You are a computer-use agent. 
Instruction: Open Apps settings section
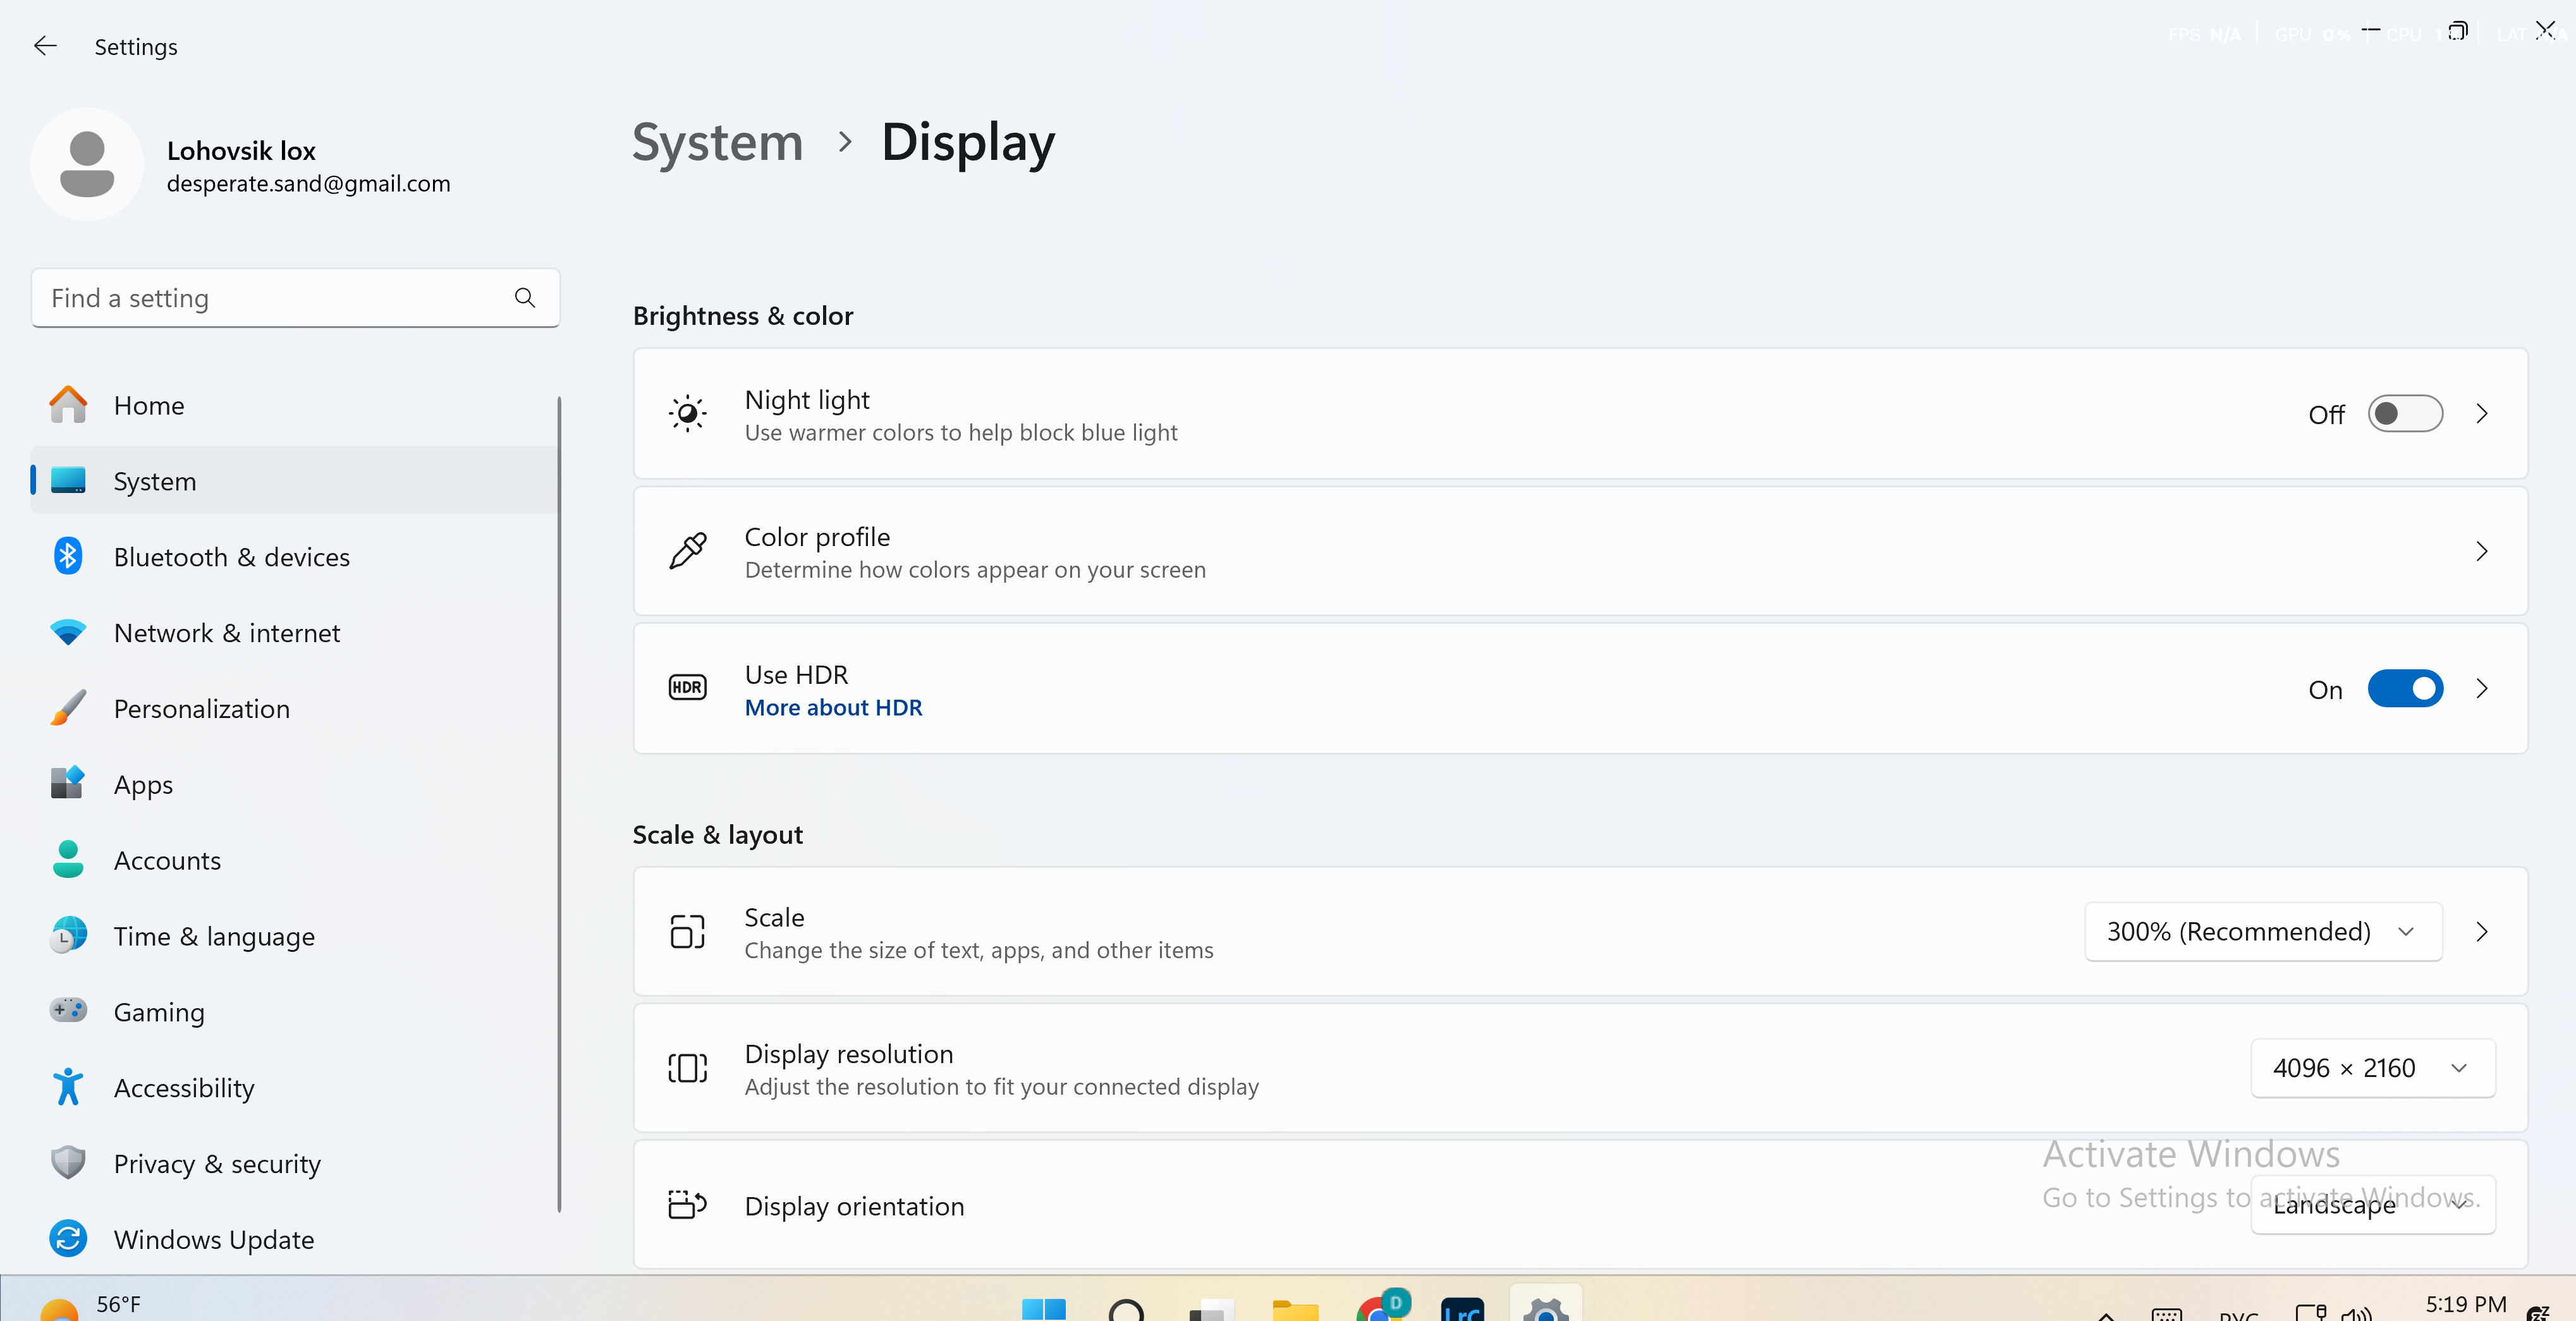[294, 785]
